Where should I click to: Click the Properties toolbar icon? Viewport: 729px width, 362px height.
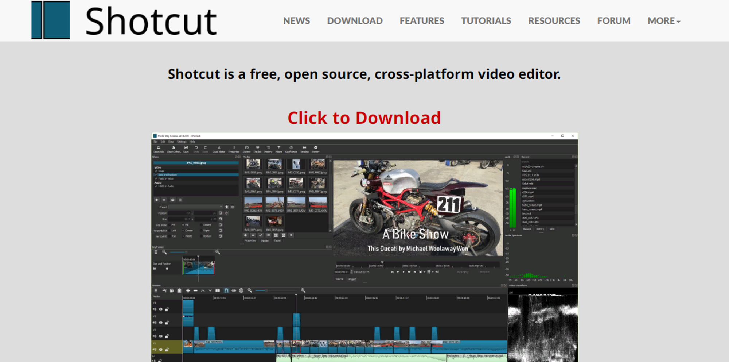coord(234,149)
